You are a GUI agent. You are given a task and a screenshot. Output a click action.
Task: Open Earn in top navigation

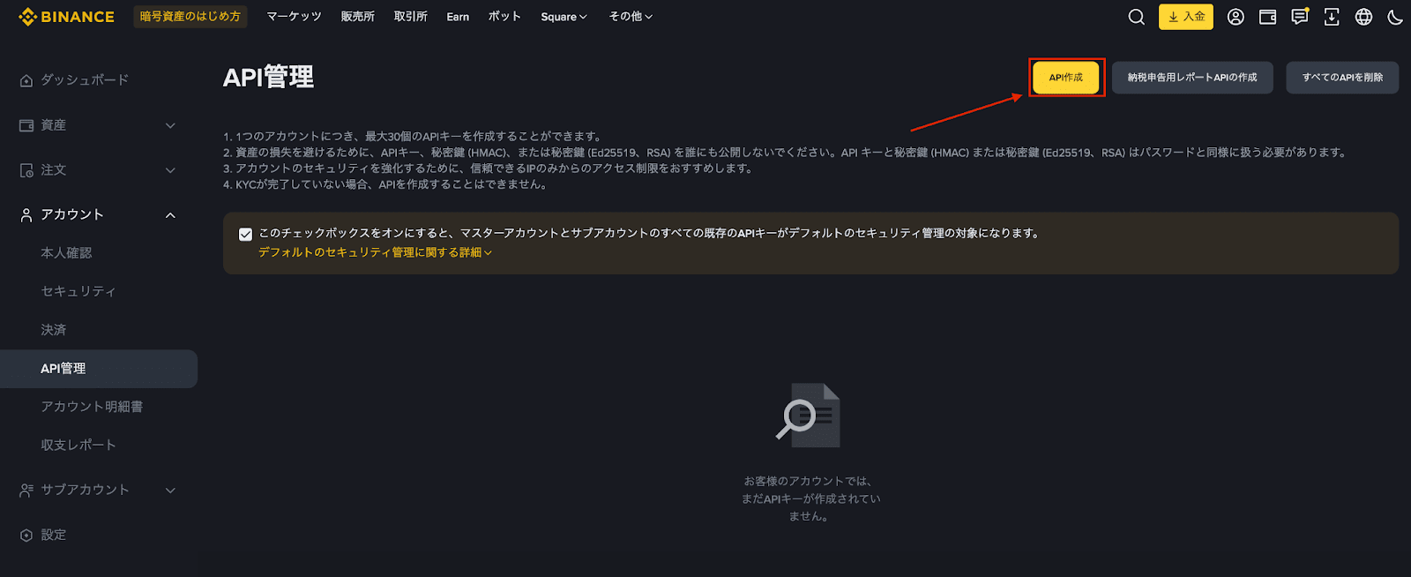458,17
